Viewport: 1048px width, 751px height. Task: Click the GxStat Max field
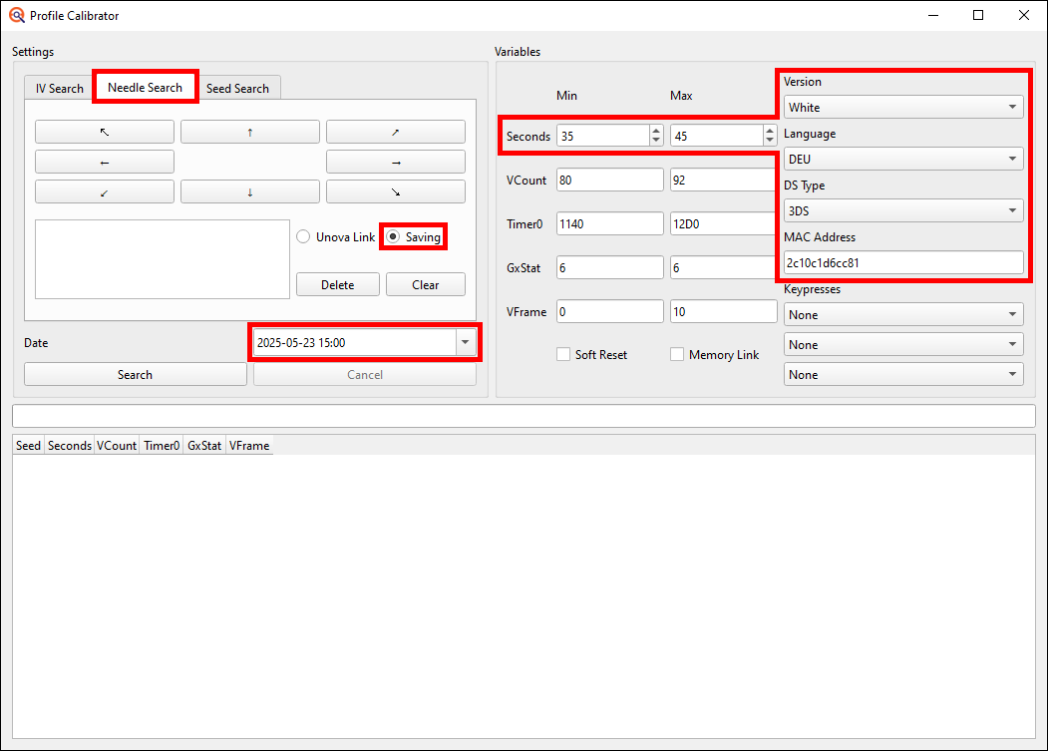click(x=723, y=267)
